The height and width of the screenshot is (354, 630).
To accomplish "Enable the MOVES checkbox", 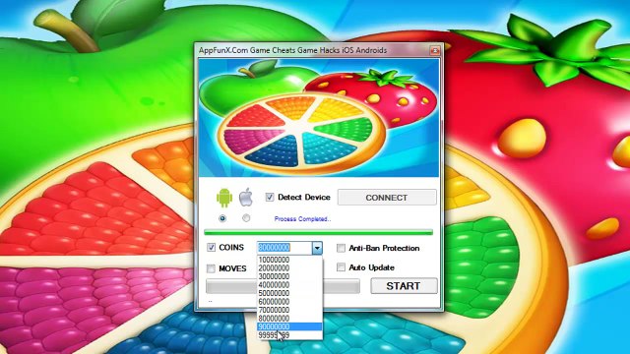I will tap(211, 268).
